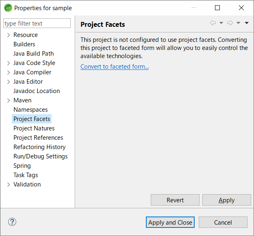Expand the Java Editor node
Viewport: 254px width, 236px height.
coord(9,82)
